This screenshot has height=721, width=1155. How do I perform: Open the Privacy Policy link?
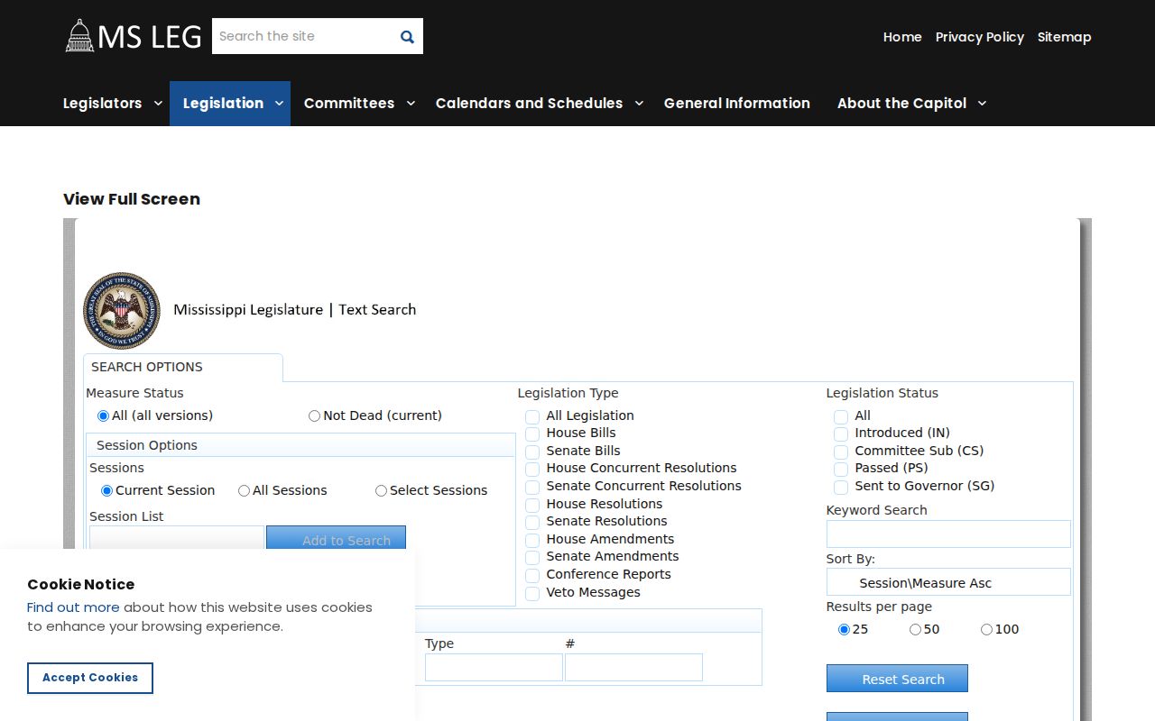(980, 37)
